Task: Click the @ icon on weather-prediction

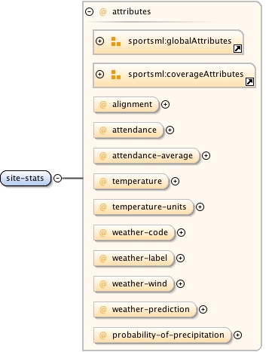Action: click(103, 309)
